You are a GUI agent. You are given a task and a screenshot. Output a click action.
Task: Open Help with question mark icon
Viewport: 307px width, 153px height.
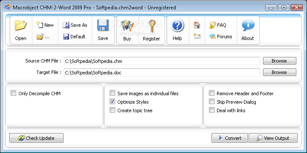[x=177, y=25]
